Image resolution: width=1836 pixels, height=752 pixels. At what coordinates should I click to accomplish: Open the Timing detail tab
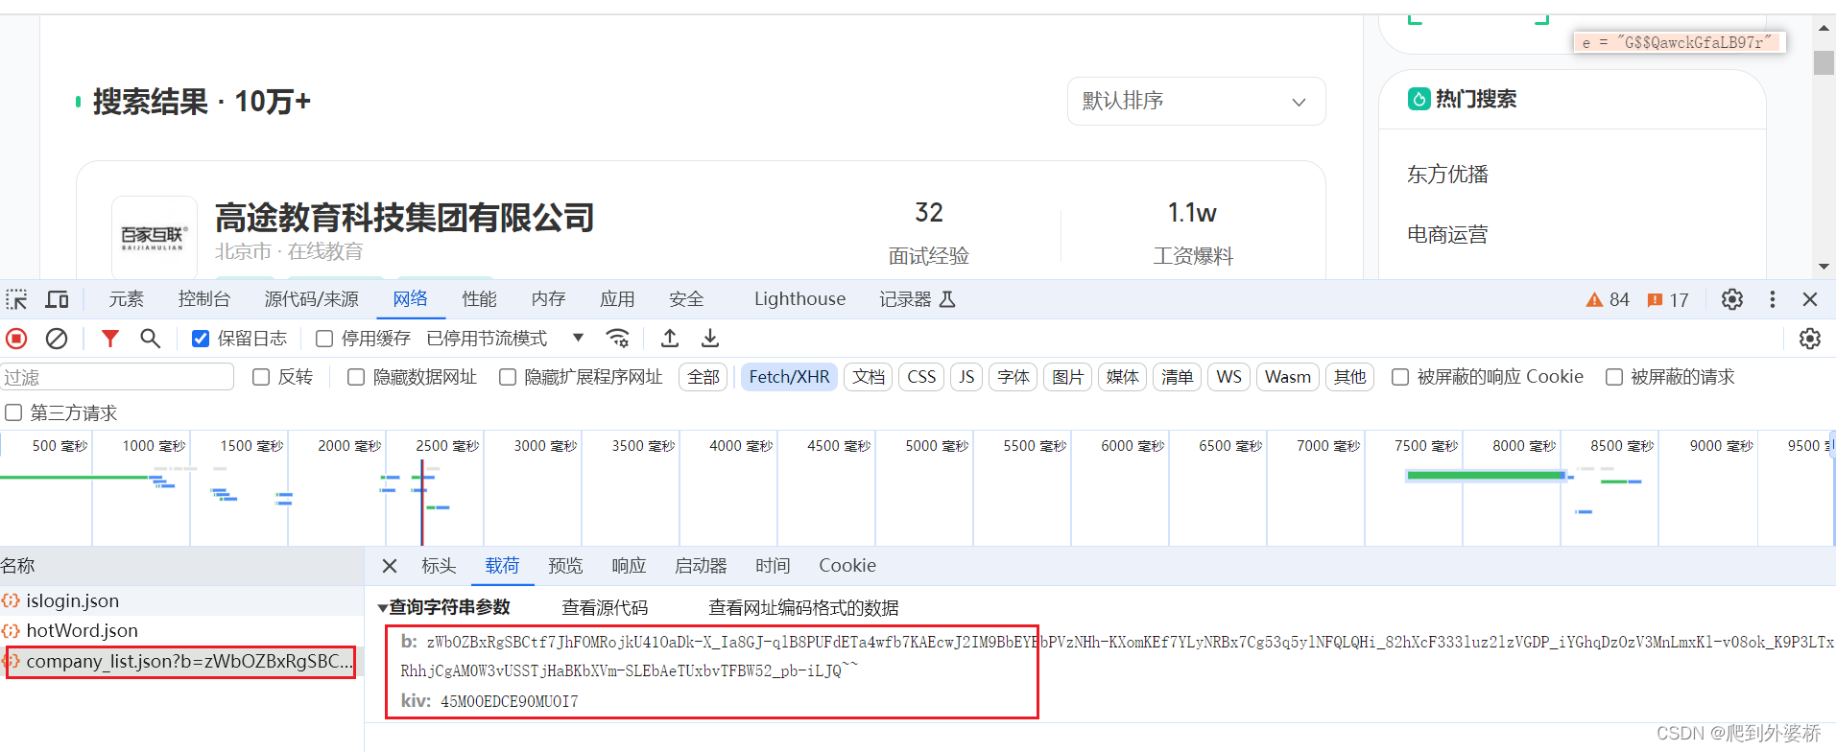coord(773,566)
